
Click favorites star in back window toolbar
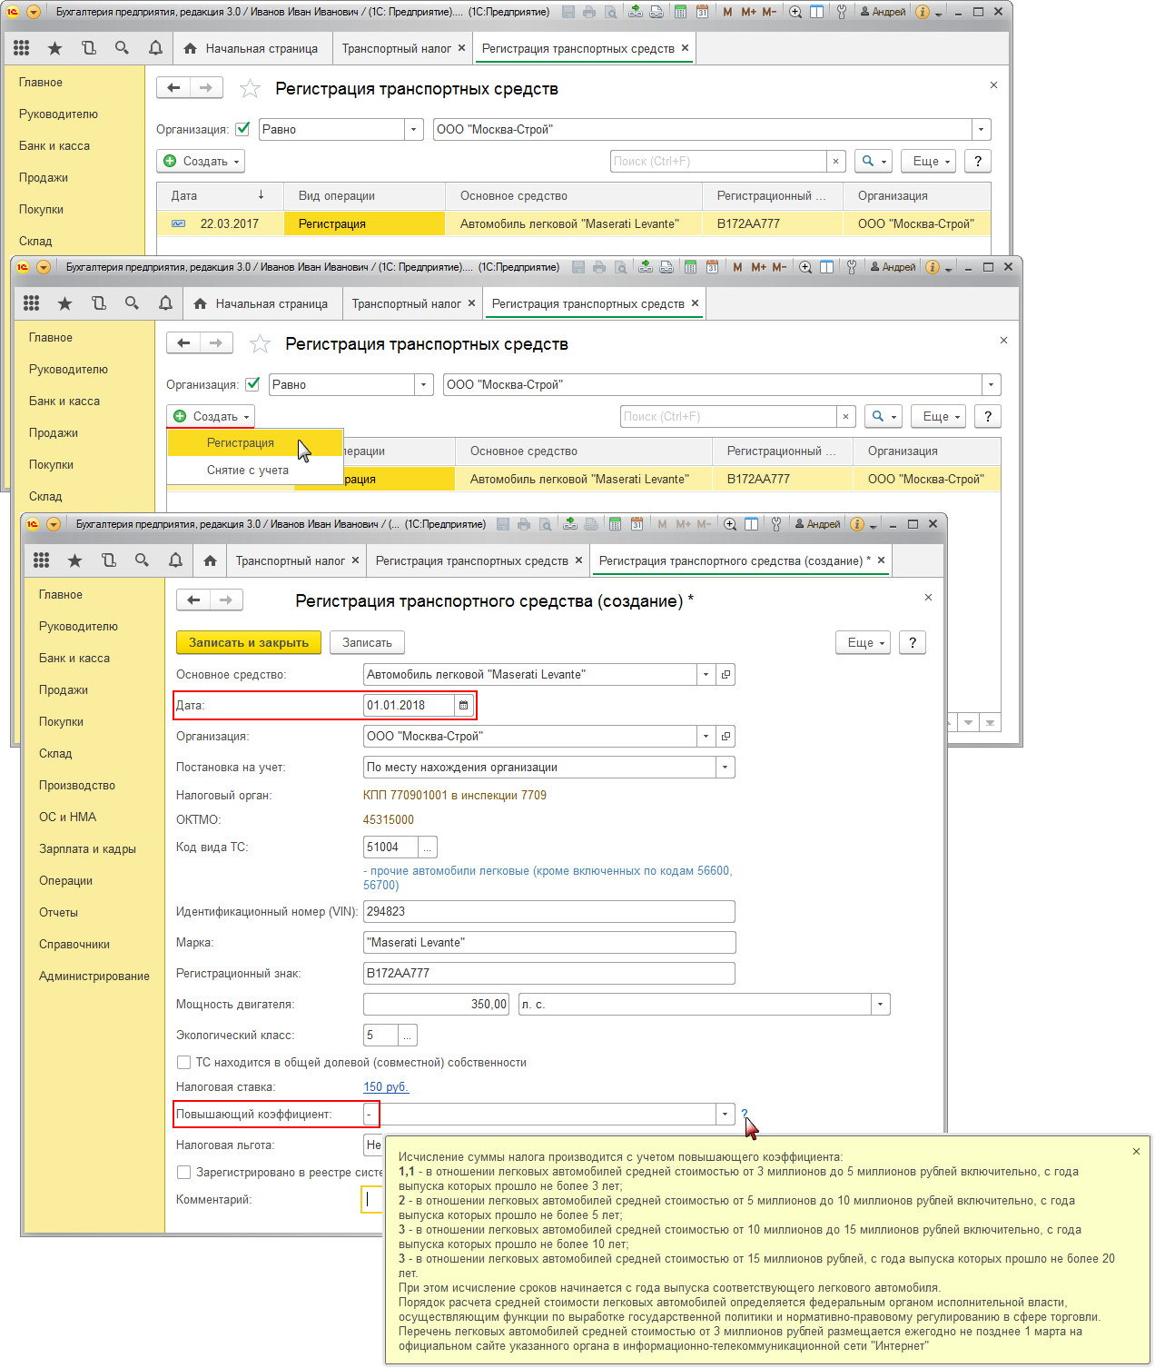(x=54, y=48)
